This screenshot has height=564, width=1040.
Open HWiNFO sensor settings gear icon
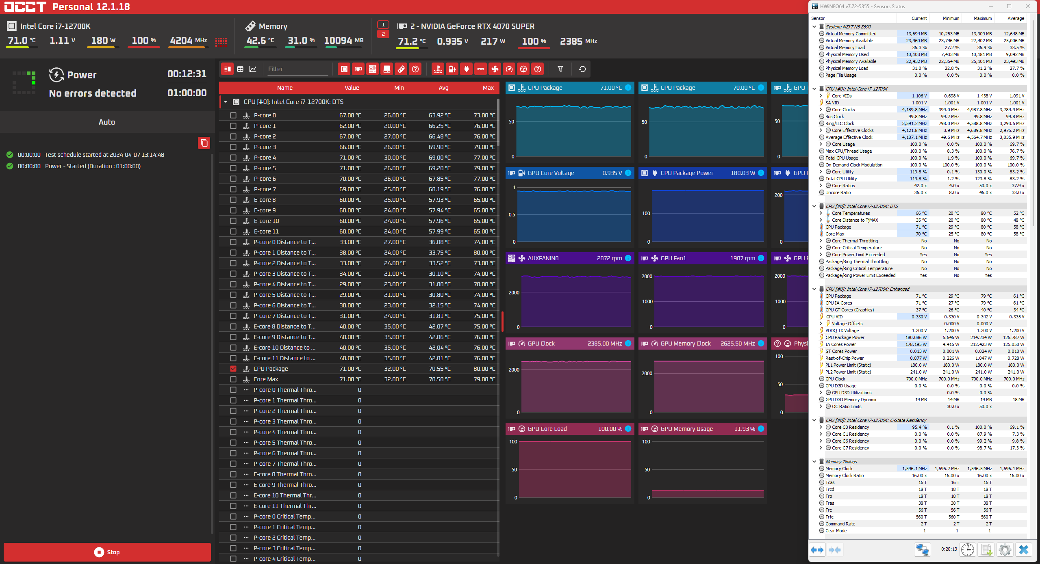click(x=1005, y=550)
